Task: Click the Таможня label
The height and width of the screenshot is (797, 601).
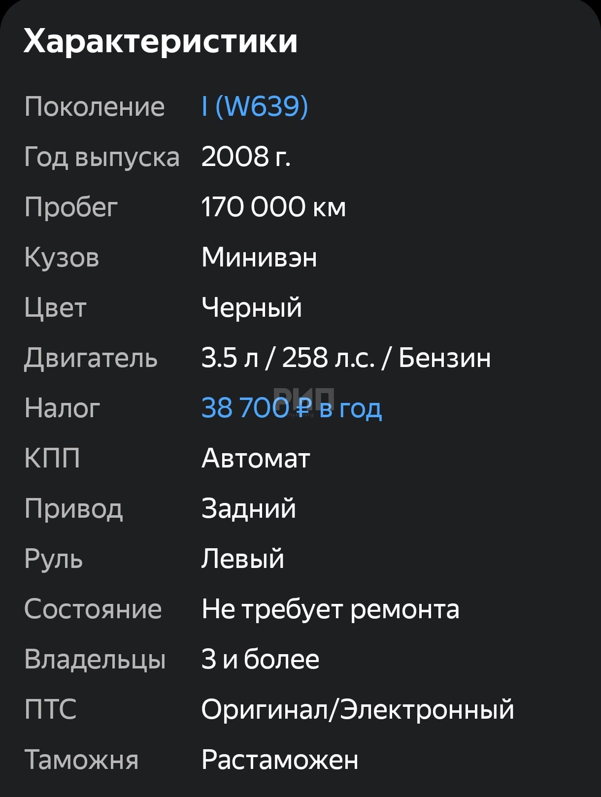Action: pos(81,760)
